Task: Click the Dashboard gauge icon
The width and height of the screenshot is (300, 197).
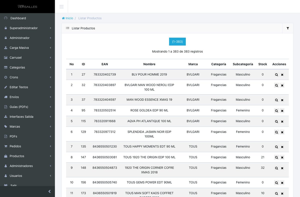Action: coord(6,18)
